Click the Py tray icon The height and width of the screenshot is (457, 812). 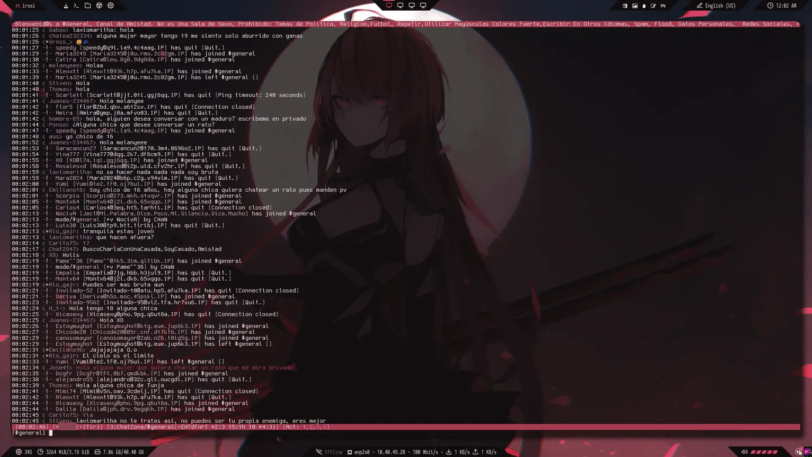tap(663, 6)
